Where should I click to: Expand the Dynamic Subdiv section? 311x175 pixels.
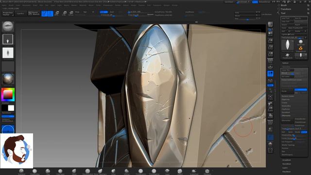tap(288, 96)
